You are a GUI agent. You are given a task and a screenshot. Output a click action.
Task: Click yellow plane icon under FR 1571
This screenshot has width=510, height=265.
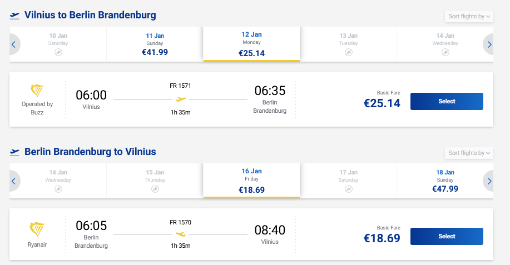[180, 99]
